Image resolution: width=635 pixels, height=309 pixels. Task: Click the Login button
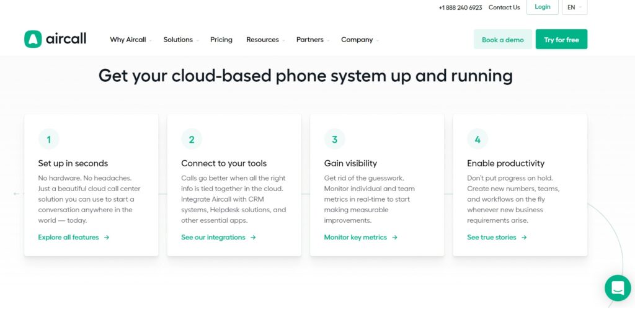coord(542,7)
